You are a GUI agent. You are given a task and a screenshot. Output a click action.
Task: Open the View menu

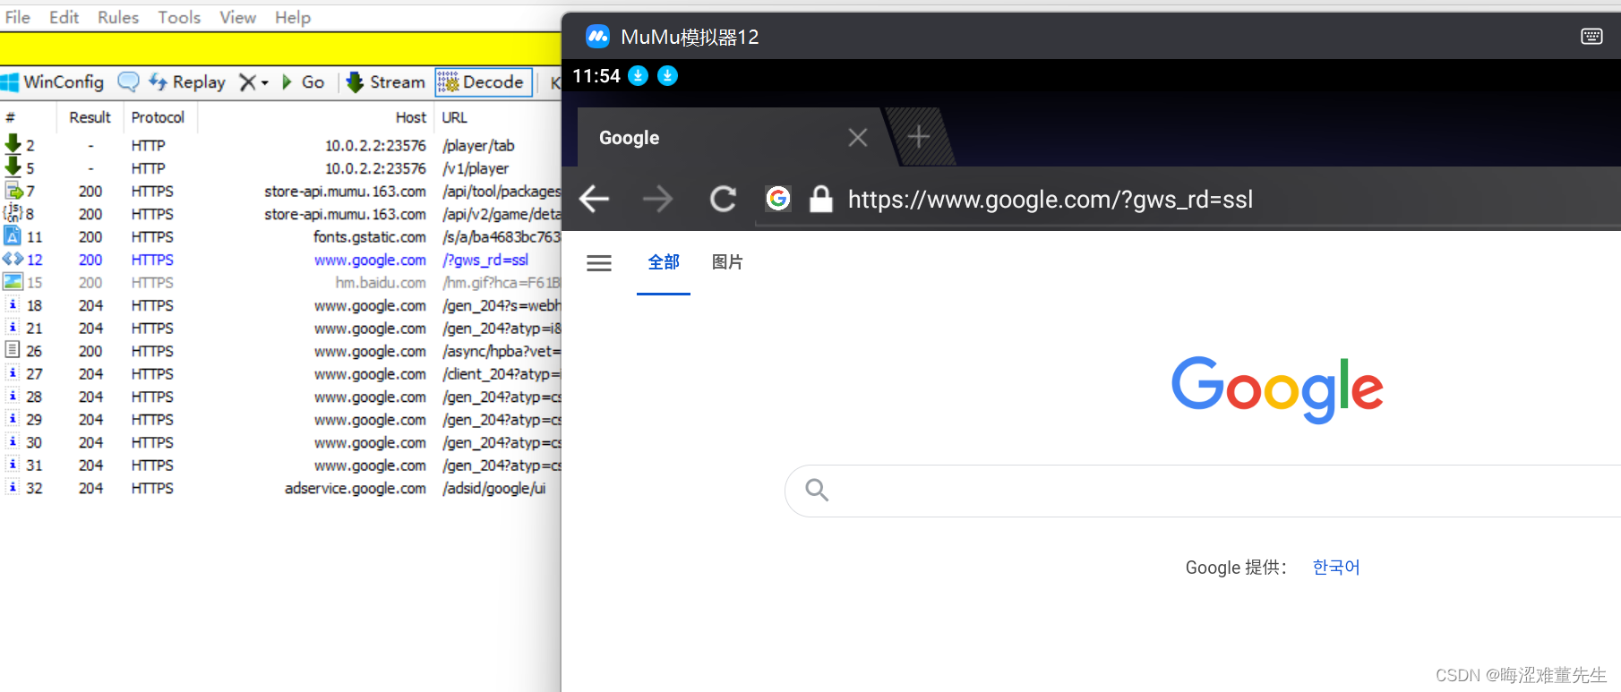[x=237, y=17]
